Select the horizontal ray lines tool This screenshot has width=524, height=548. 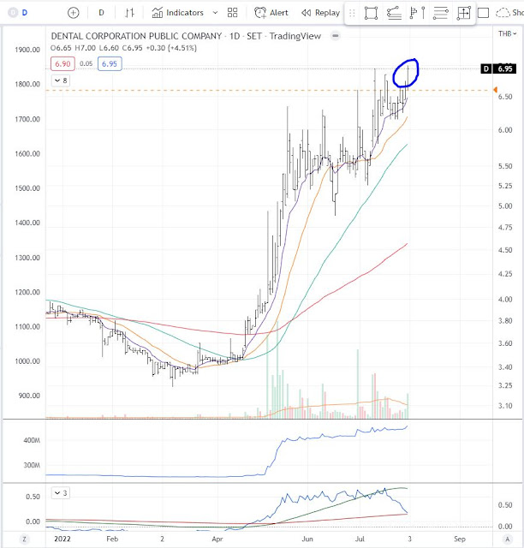440,14
